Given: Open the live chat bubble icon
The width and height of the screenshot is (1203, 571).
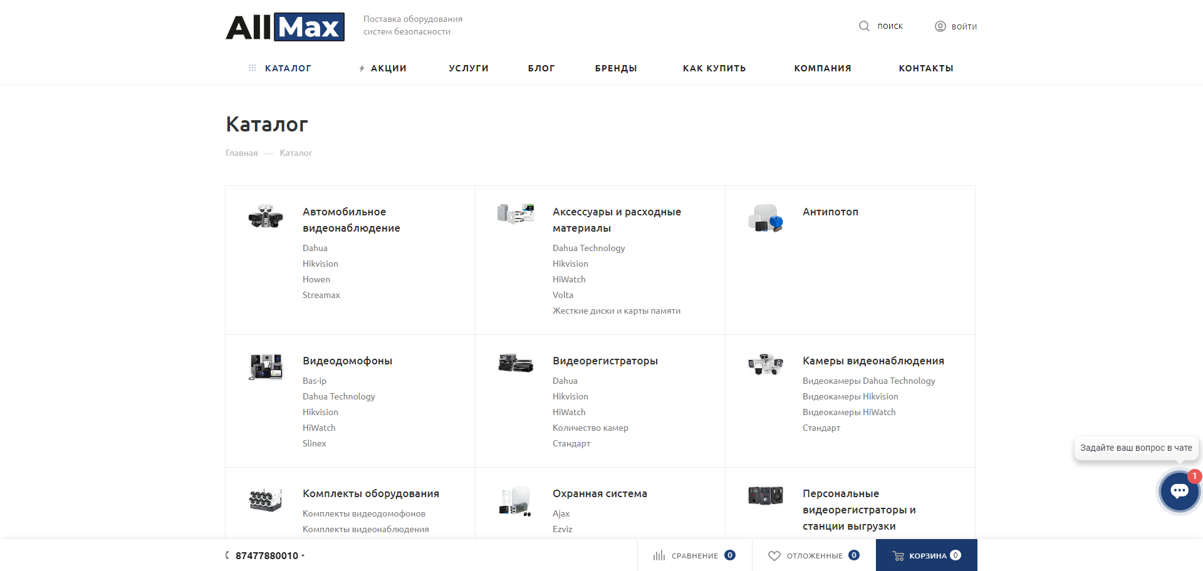Looking at the screenshot, I should 1179,491.
